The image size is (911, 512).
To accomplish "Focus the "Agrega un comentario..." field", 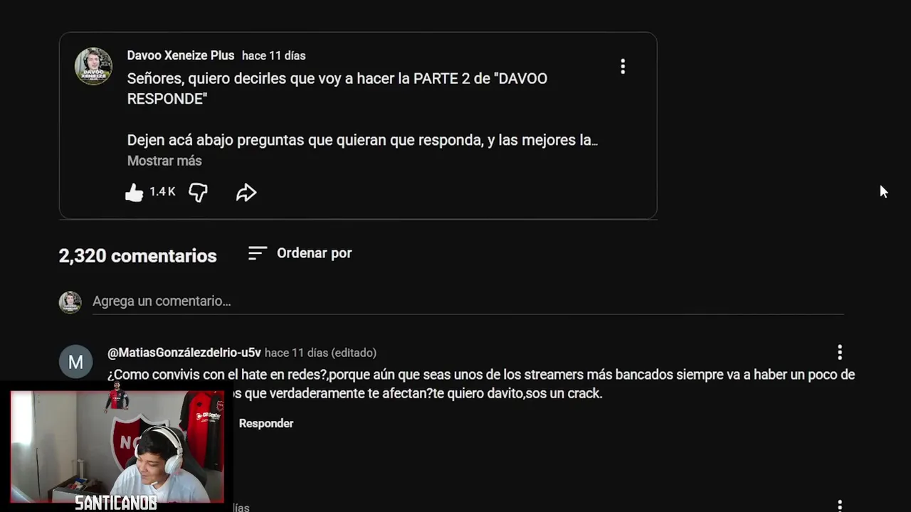I will click(468, 302).
